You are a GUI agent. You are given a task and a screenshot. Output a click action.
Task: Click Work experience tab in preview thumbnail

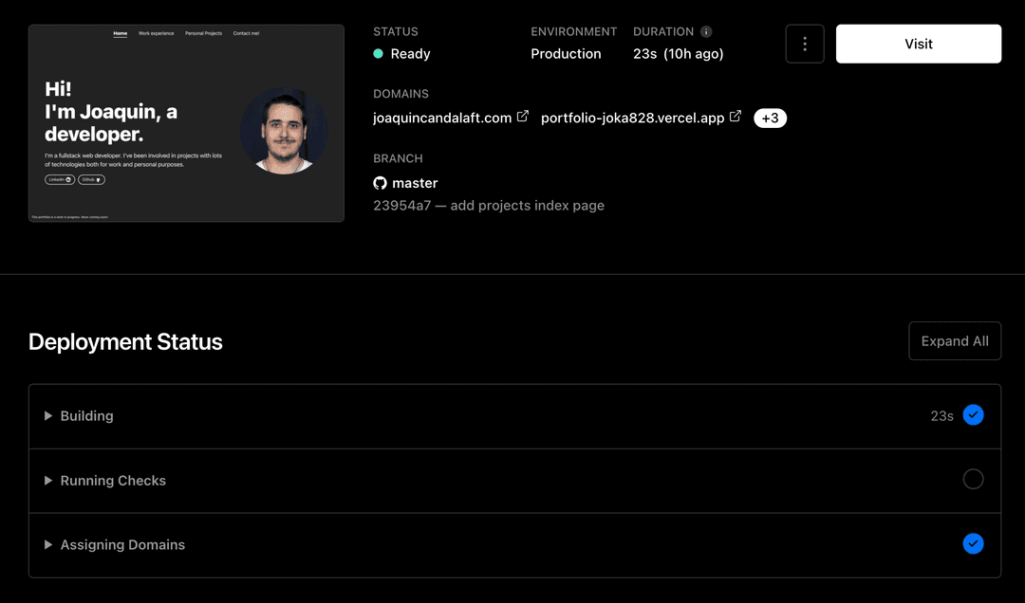(x=157, y=33)
